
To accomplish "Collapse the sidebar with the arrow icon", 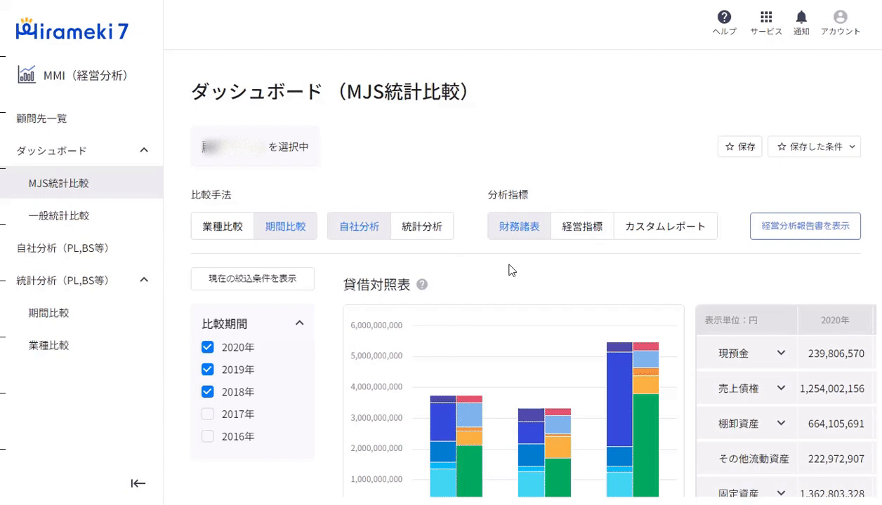I will pyautogui.click(x=138, y=483).
